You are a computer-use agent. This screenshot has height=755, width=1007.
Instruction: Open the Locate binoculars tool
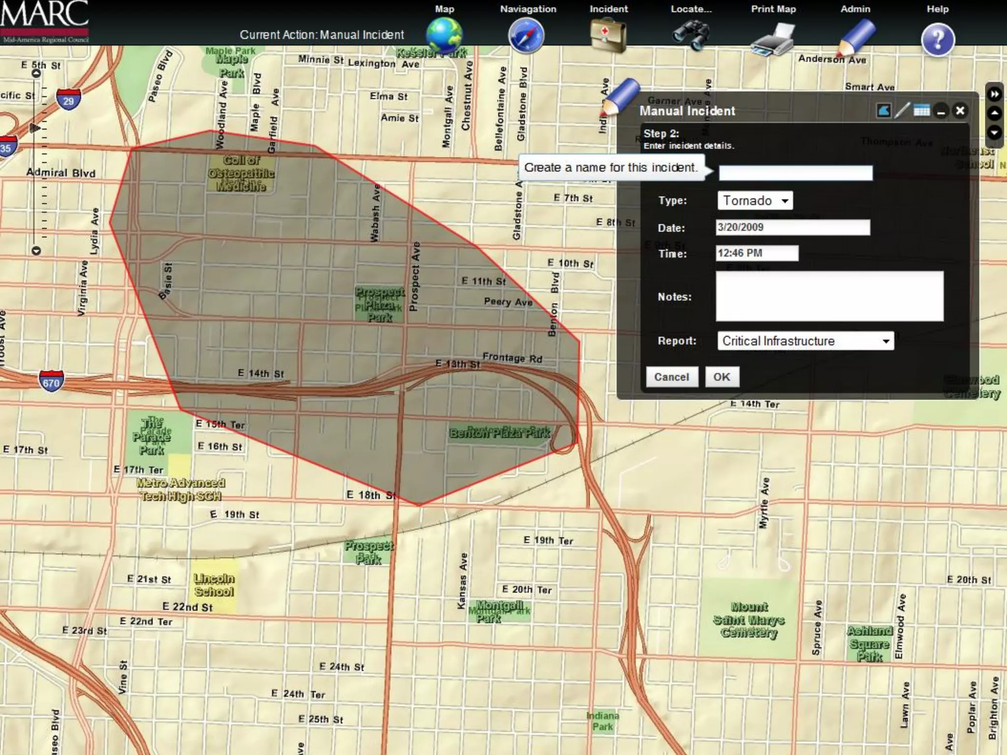[691, 35]
